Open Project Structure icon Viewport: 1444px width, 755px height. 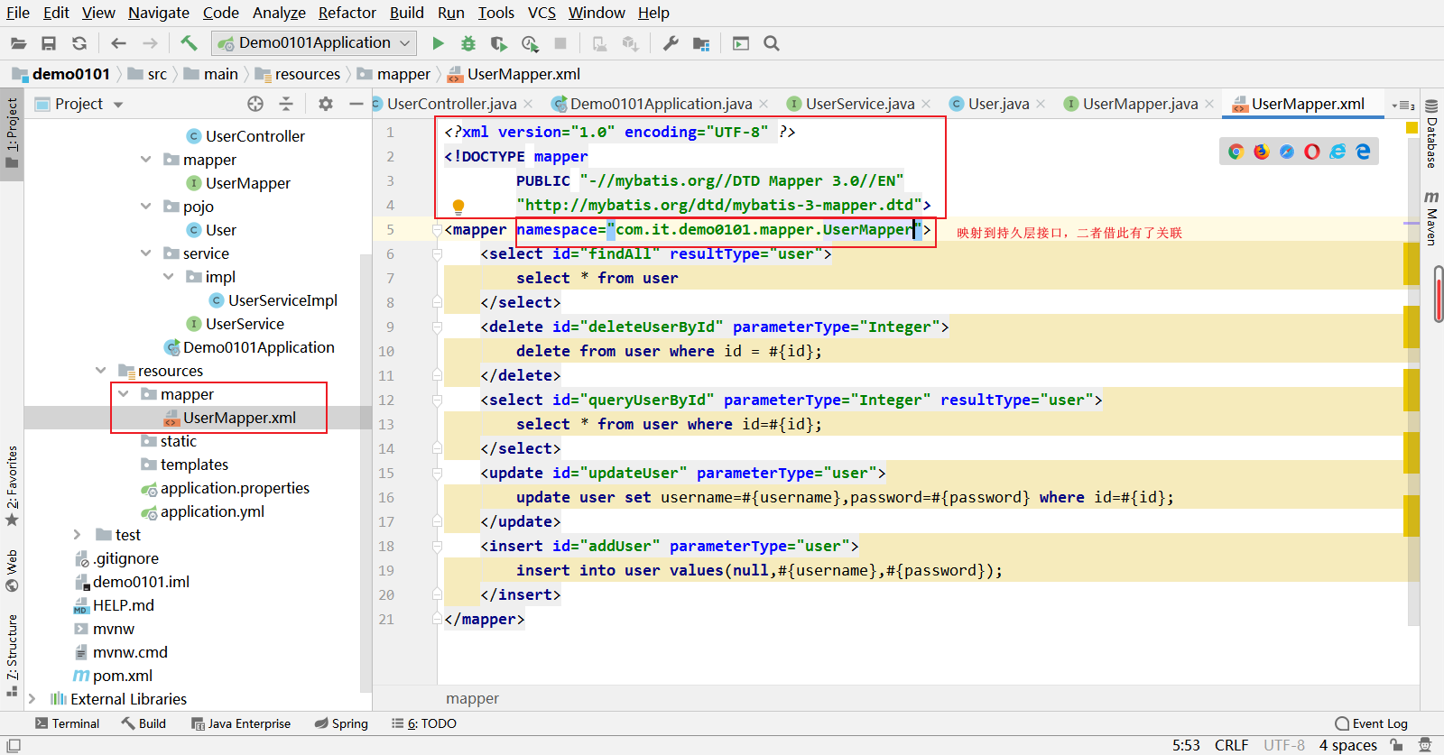701,43
